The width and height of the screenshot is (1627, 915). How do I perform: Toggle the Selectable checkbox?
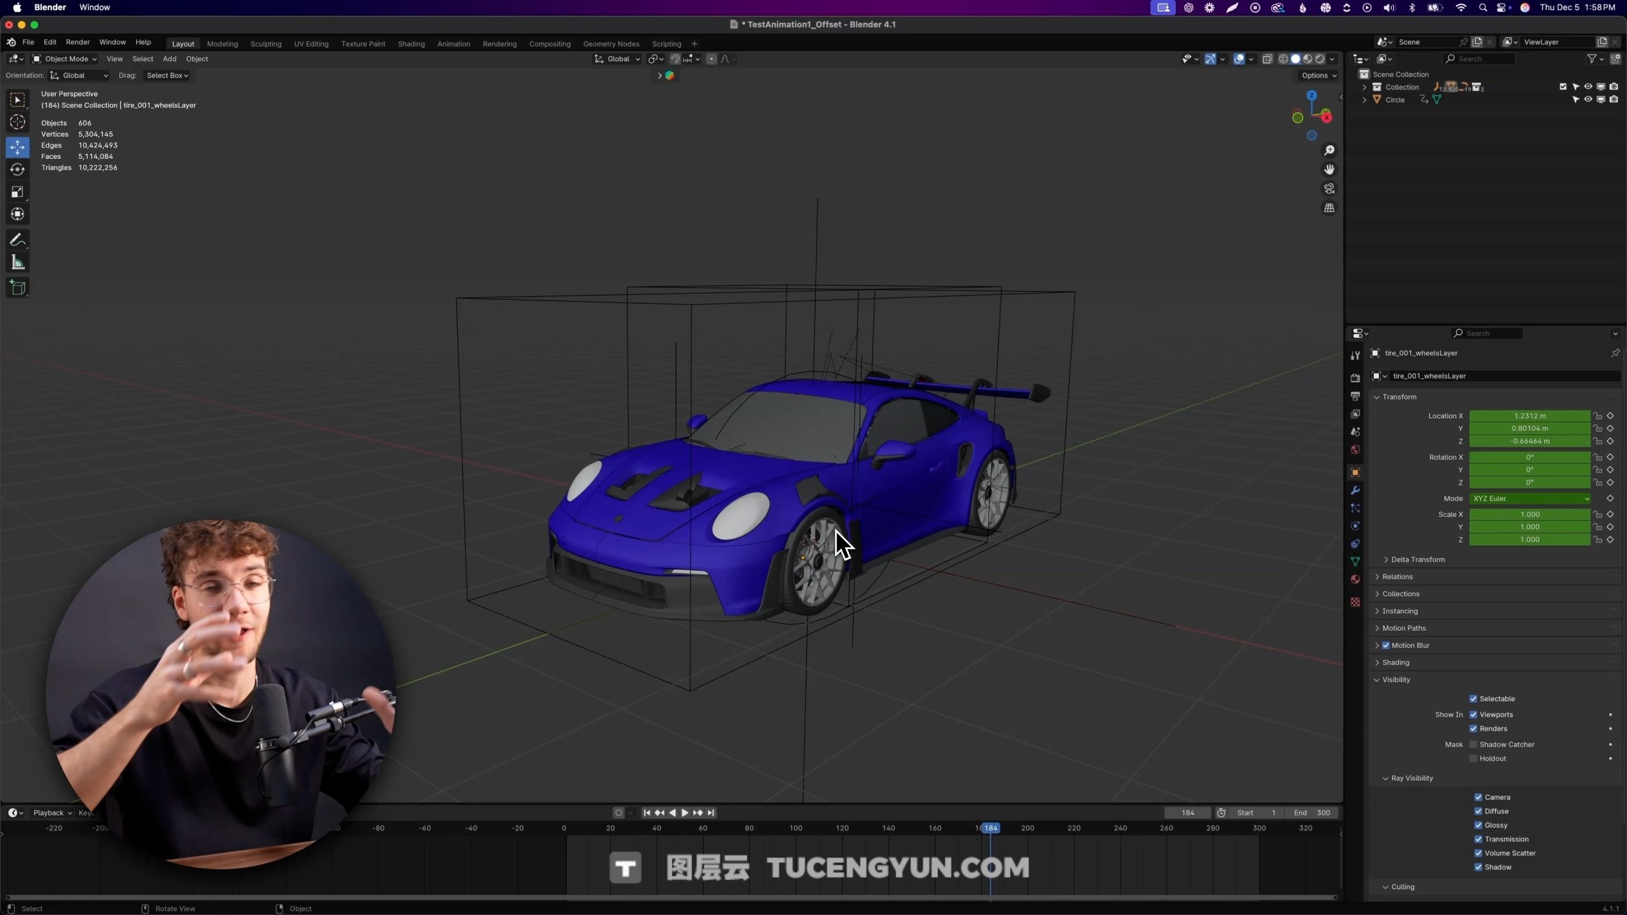(x=1473, y=698)
